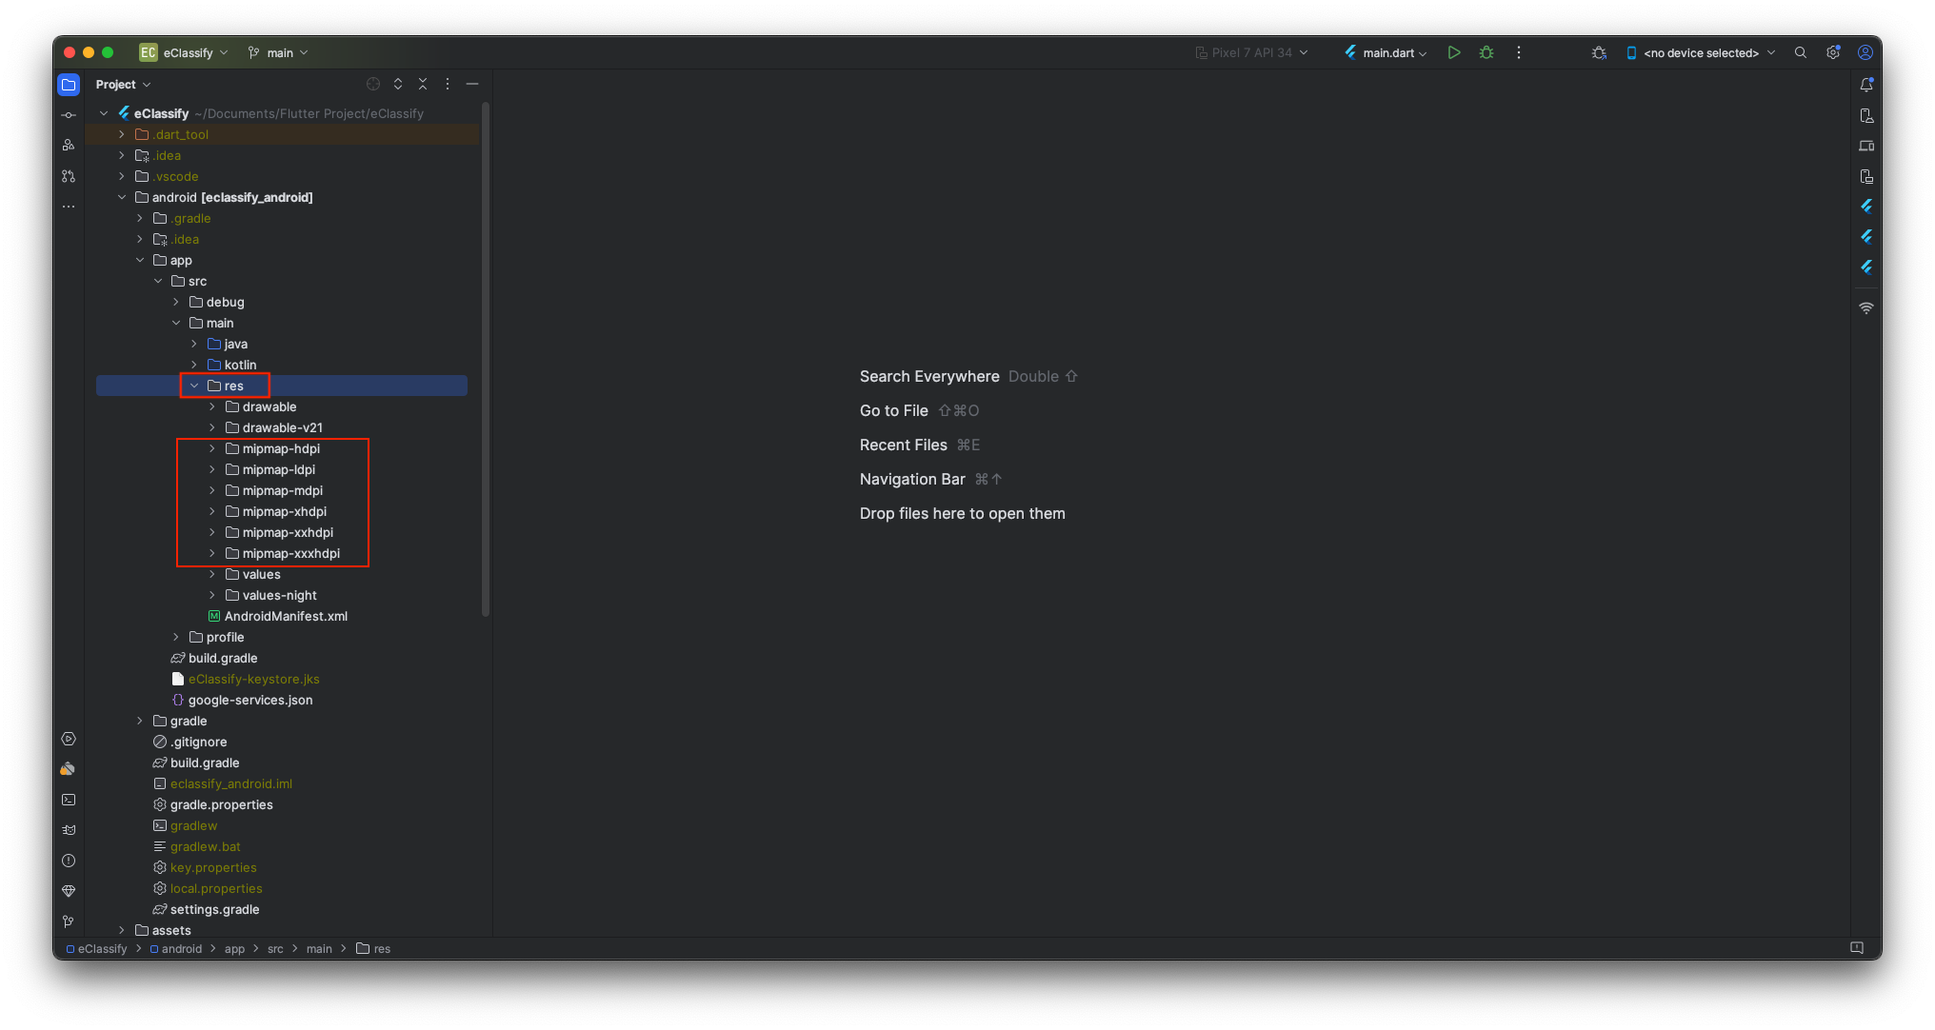This screenshot has width=1935, height=1030.
Task: Toggle the Project tool window button
Action: pos(69,85)
